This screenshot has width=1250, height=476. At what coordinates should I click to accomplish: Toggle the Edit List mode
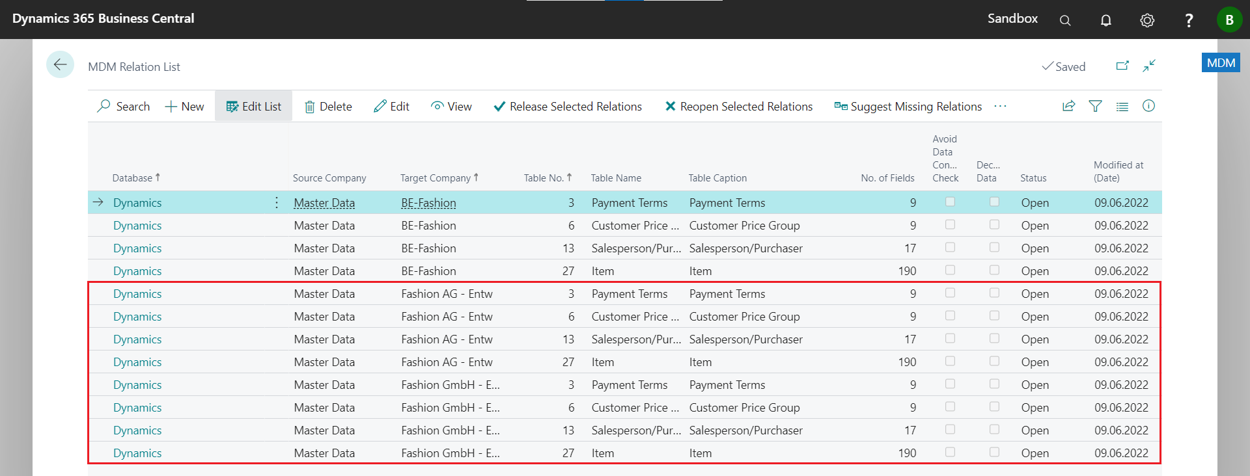(x=253, y=107)
